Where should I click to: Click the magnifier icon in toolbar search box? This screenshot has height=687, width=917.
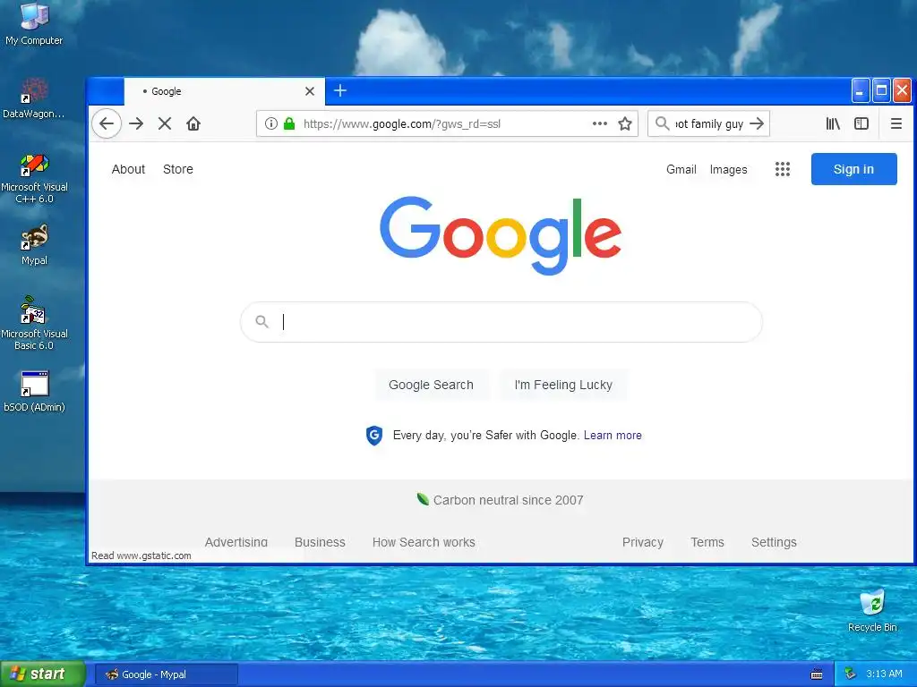coord(662,123)
